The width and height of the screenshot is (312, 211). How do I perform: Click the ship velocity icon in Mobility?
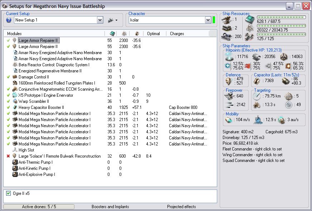(x=229, y=120)
